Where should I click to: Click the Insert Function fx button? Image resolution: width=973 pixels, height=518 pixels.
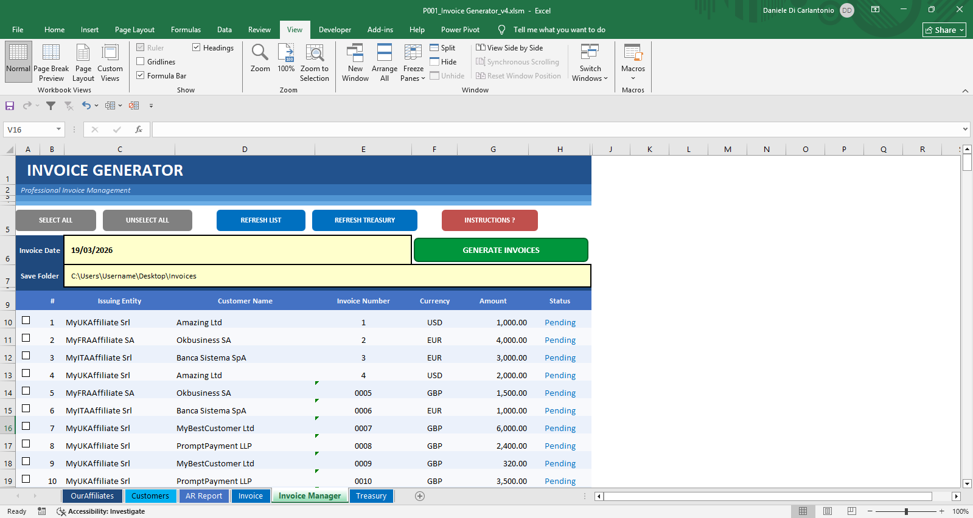pos(139,129)
